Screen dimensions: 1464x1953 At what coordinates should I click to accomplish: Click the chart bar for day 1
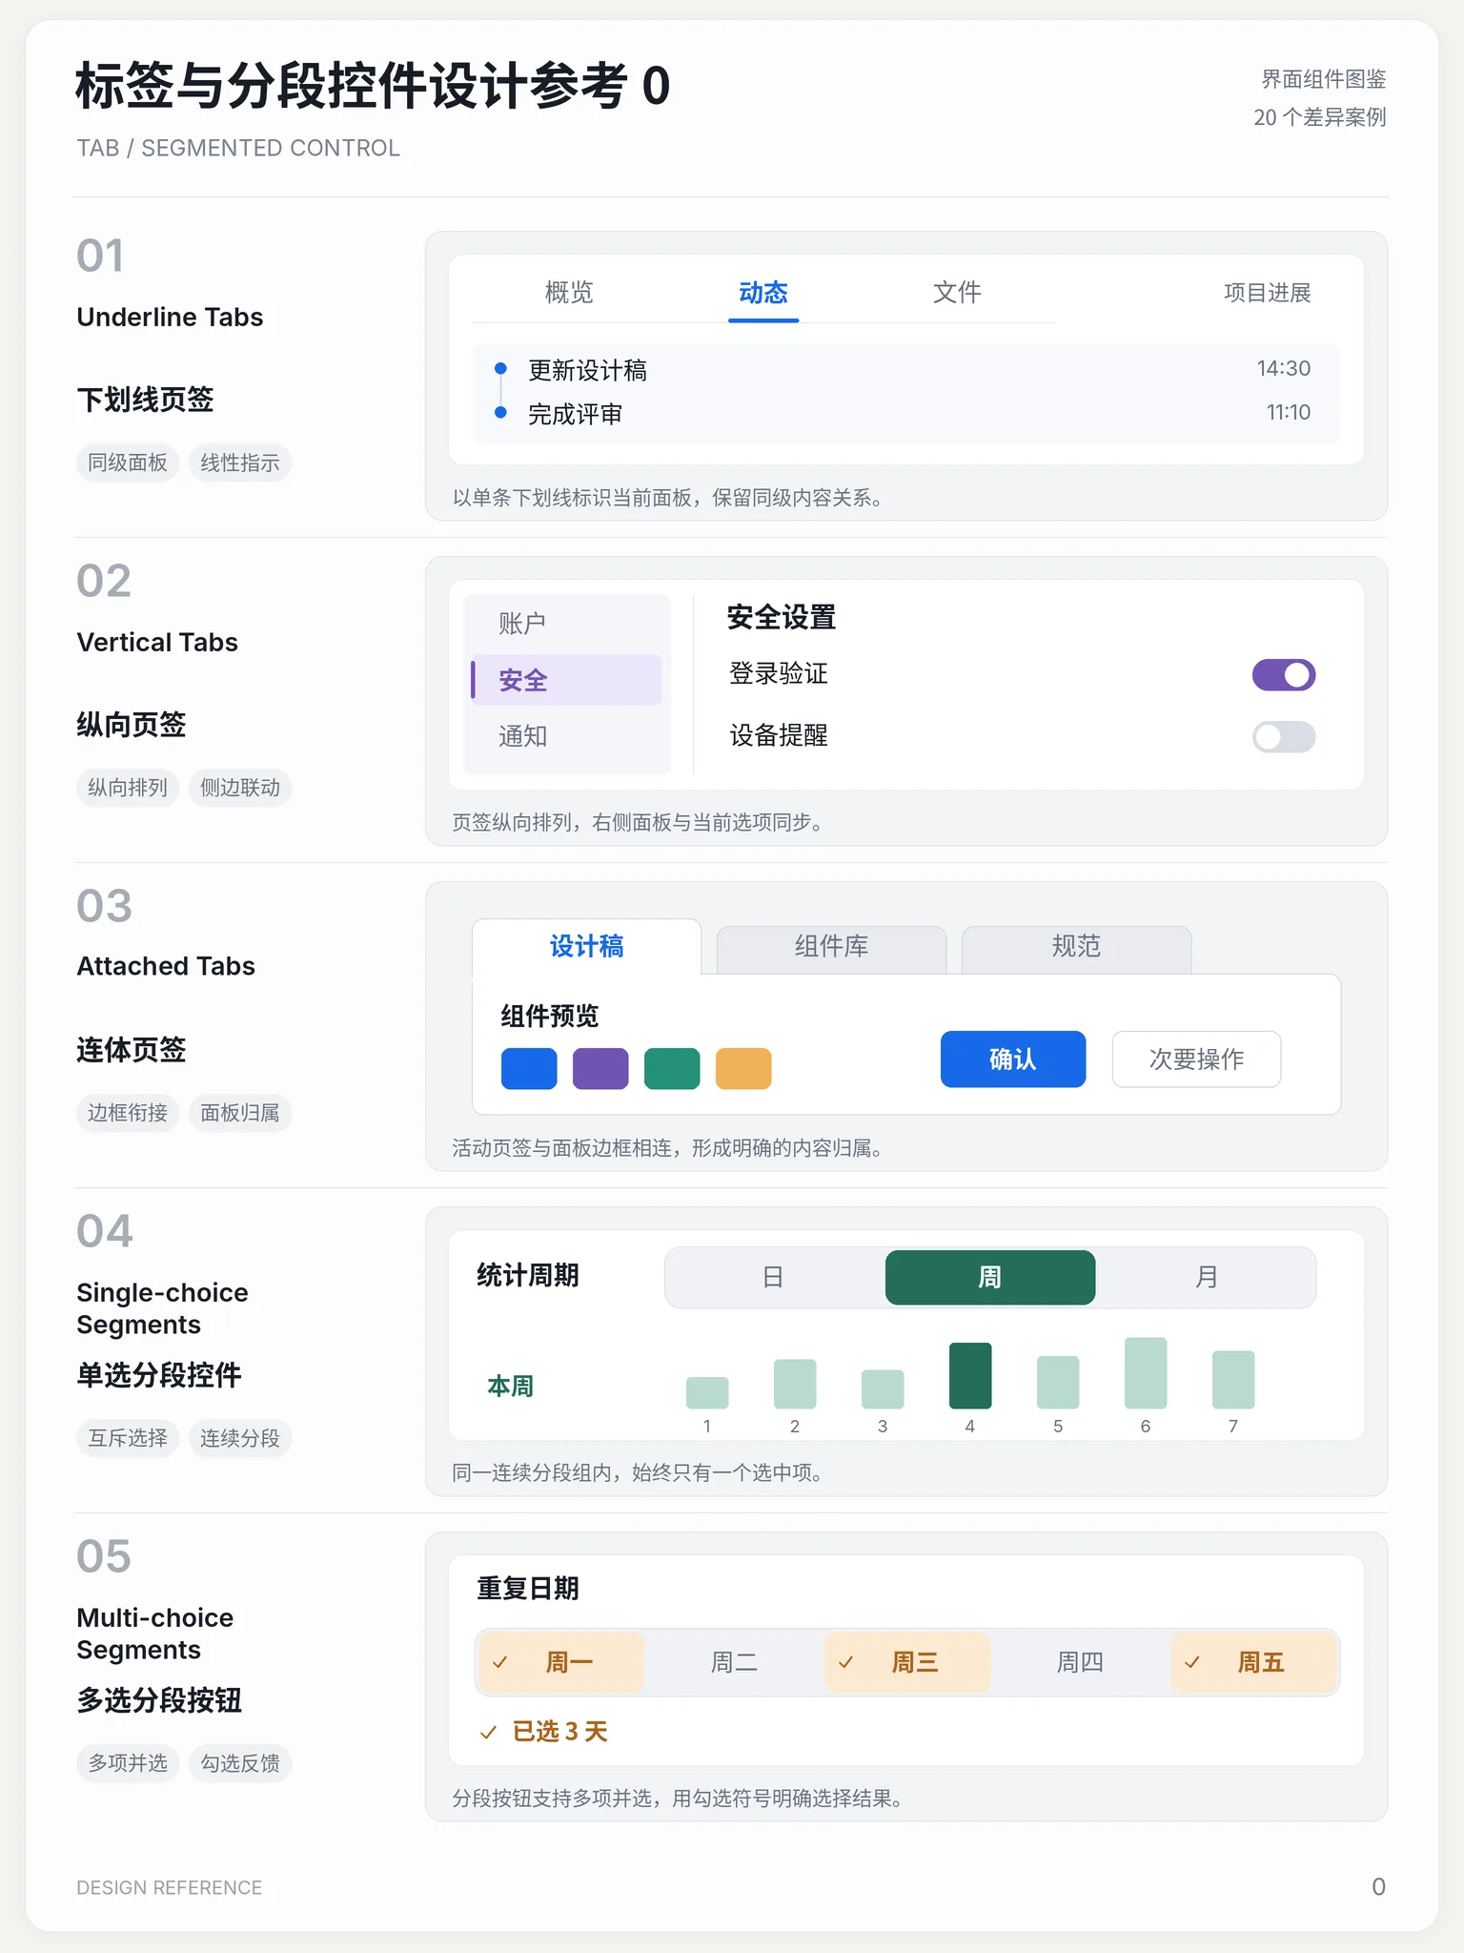coord(707,1393)
